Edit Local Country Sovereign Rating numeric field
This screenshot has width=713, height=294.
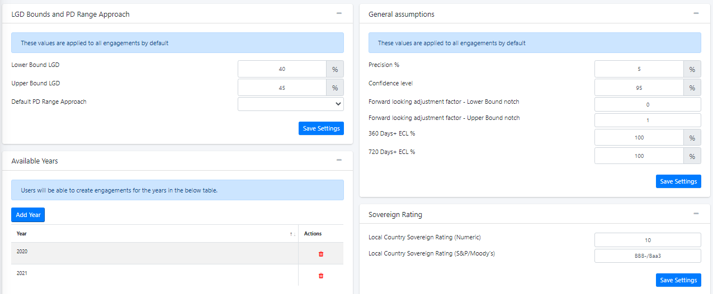[647, 240]
